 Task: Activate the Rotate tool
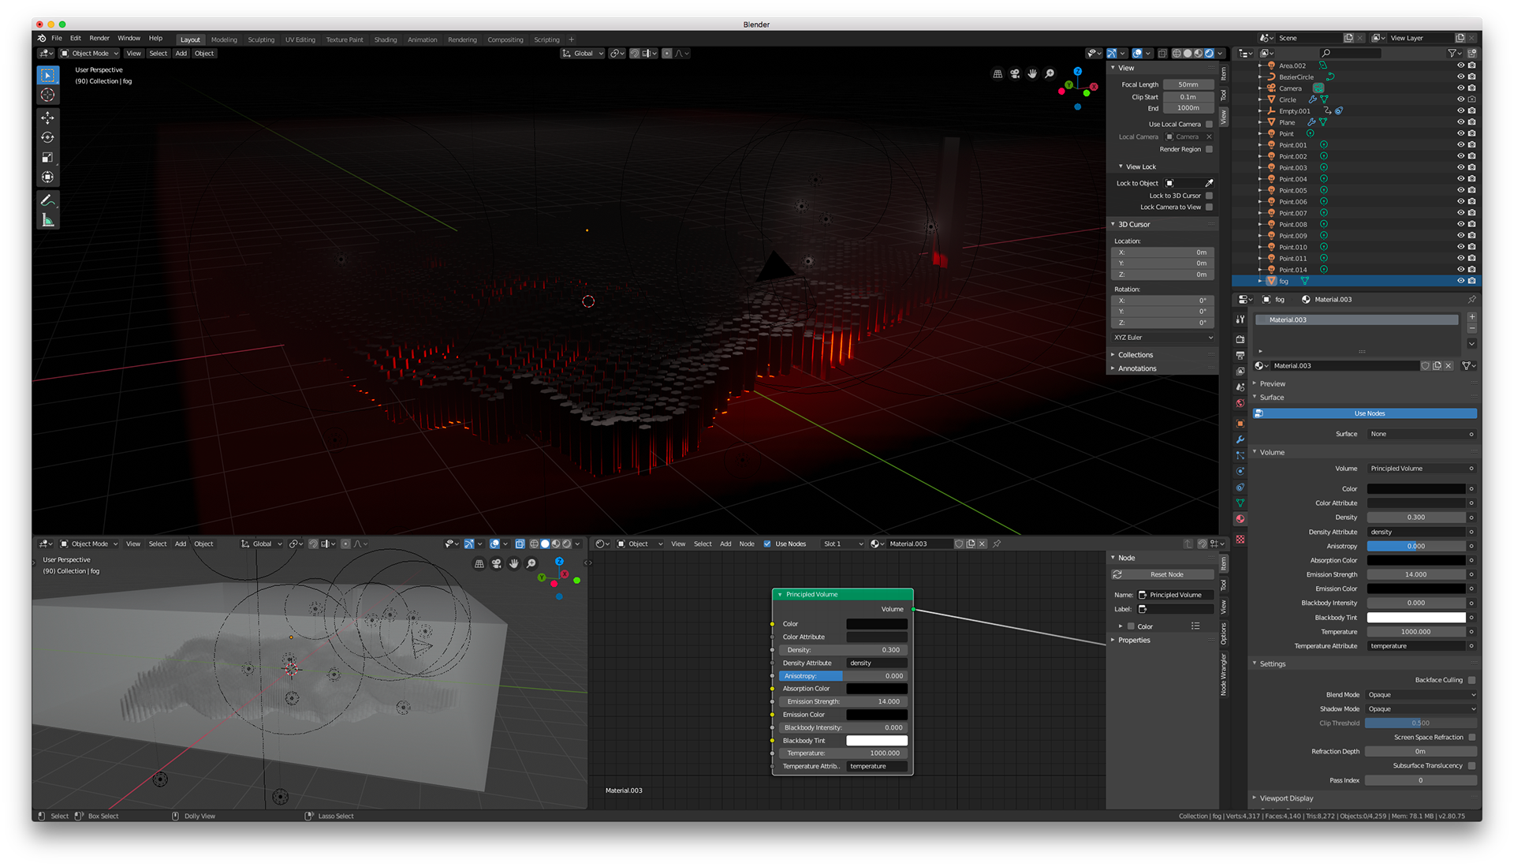click(48, 137)
